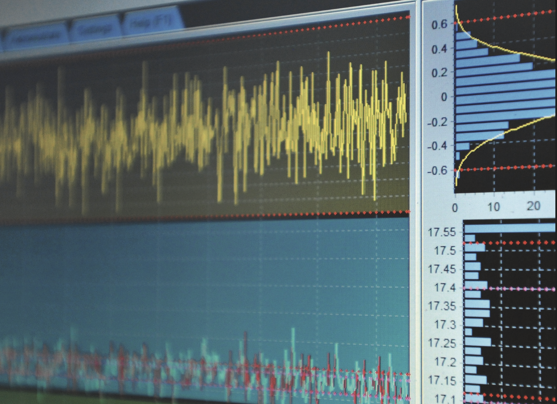The height and width of the screenshot is (404, 557).
Task: Click the vertical divider between chart and histograms
Action: [416, 205]
